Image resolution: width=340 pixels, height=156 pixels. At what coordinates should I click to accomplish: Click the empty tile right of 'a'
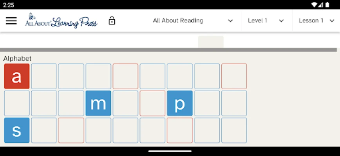click(44, 76)
